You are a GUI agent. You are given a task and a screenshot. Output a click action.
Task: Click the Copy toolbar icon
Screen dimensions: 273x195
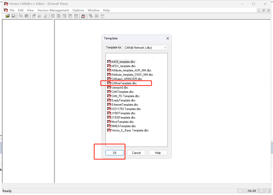click(21, 16)
